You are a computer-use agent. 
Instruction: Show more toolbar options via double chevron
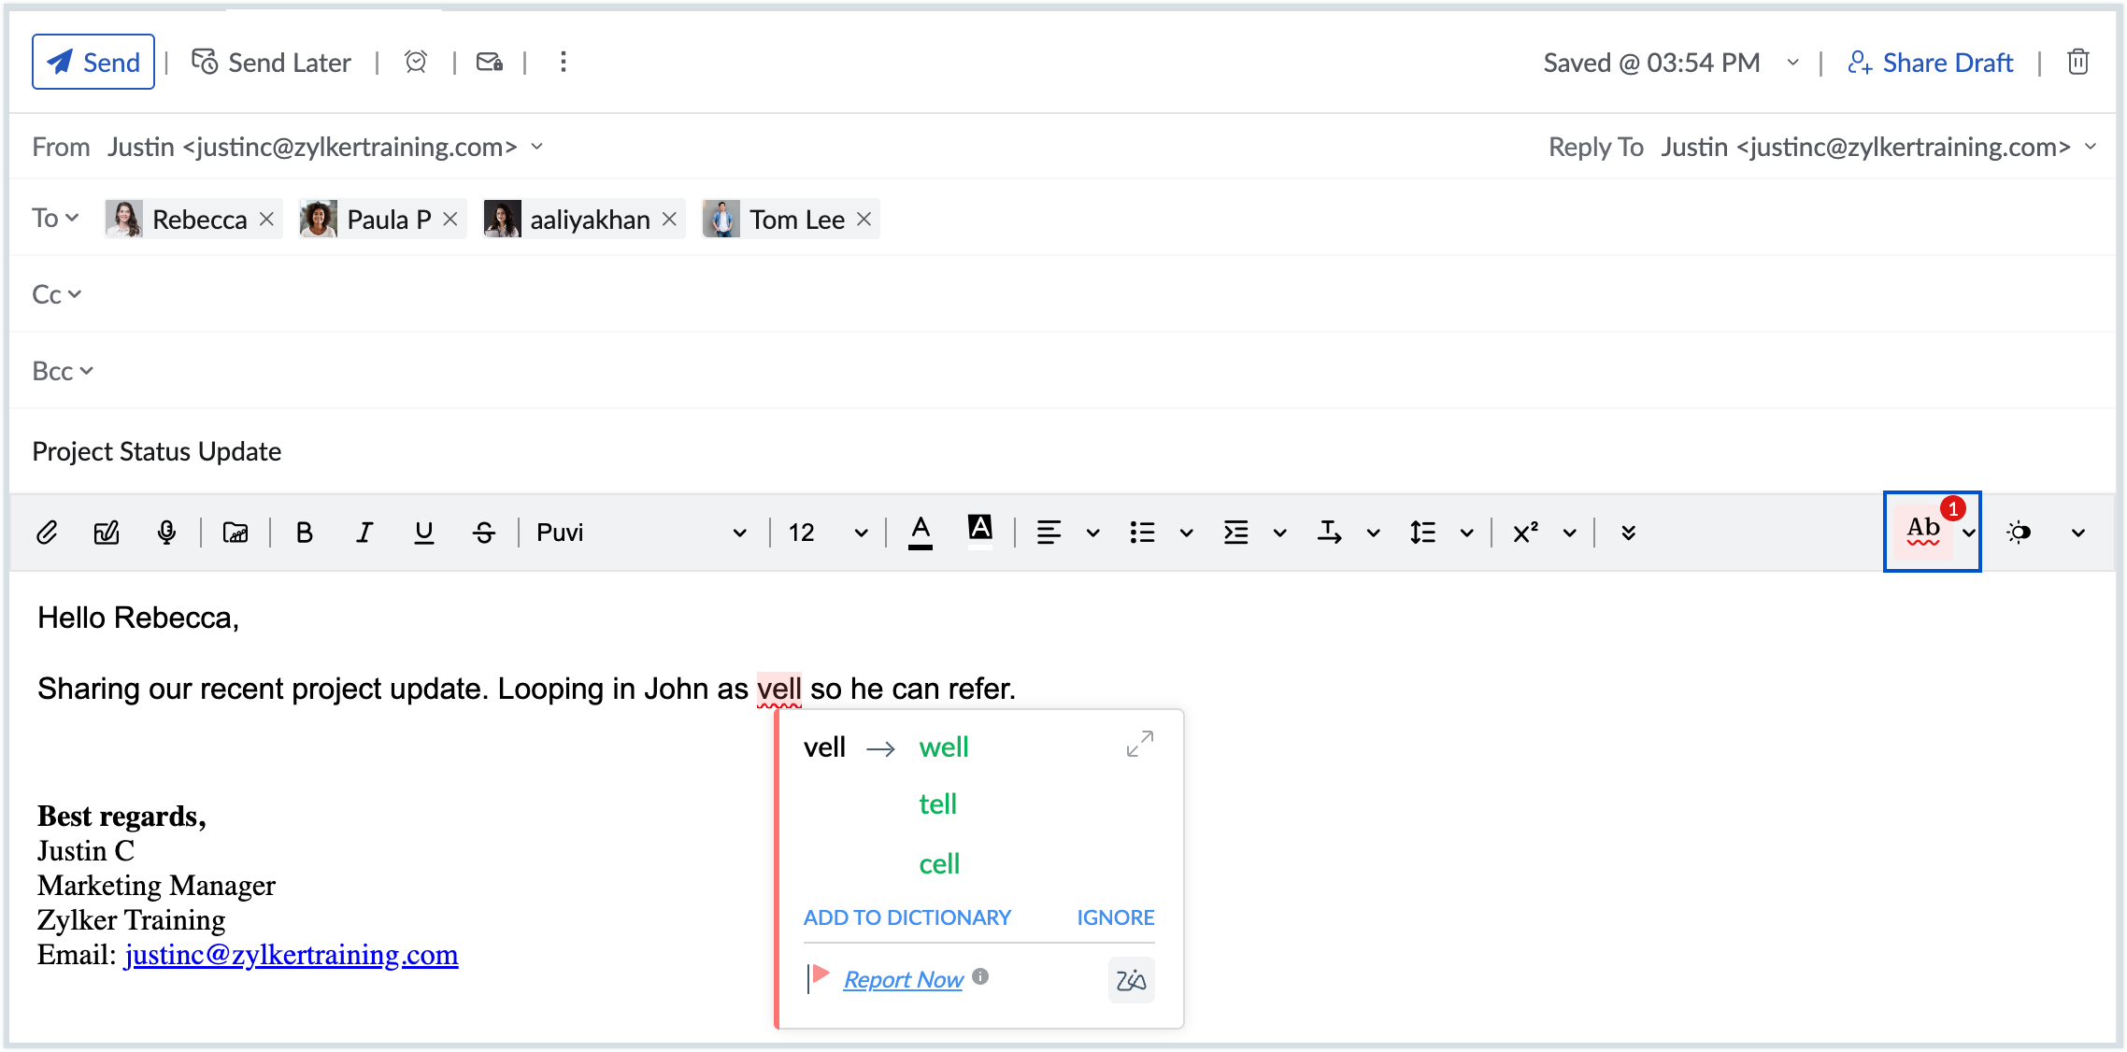(1627, 533)
